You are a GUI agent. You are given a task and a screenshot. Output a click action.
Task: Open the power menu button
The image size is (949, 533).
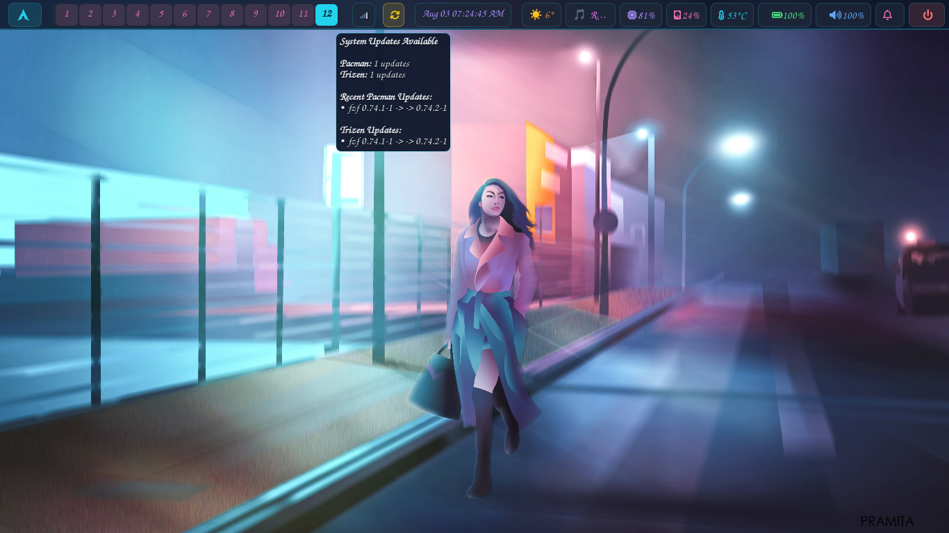click(x=927, y=15)
